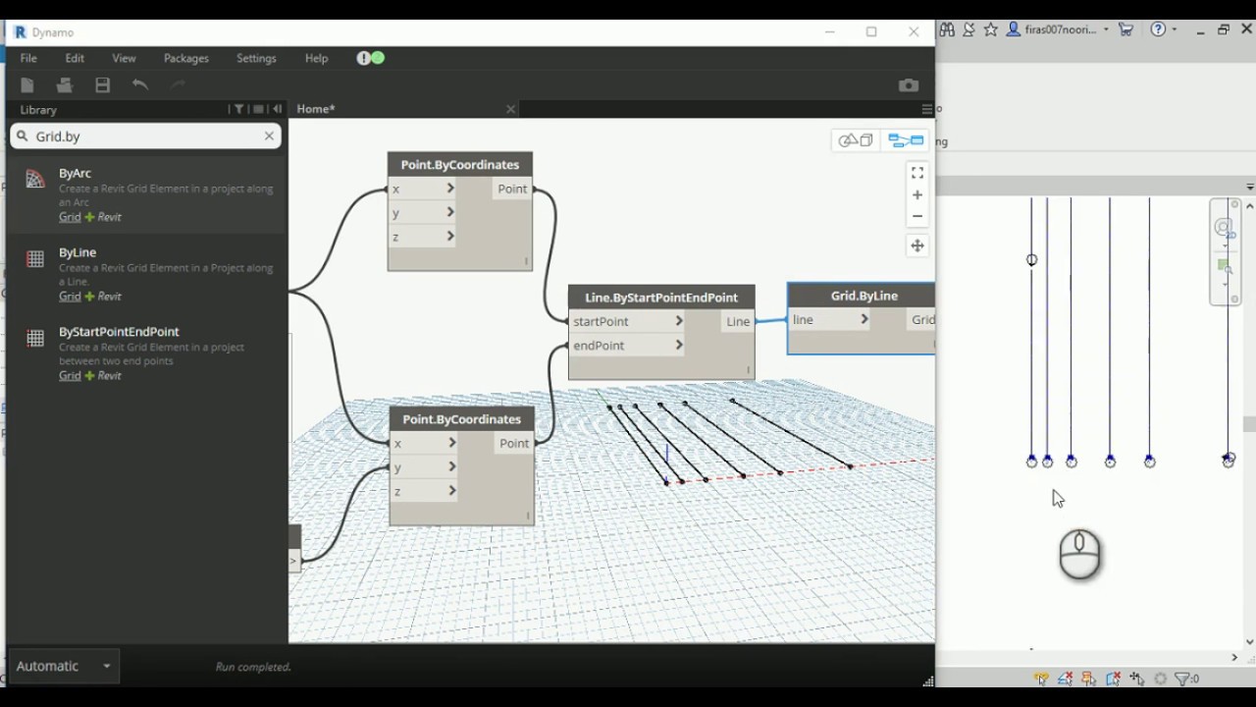The image size is (1256, 707).
Task: Select the Grid.ByLine node title
Action: (864, 296)
